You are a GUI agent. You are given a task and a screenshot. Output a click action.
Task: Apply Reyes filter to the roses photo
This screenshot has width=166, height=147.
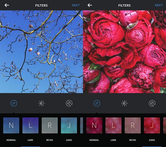pos(133,126)
